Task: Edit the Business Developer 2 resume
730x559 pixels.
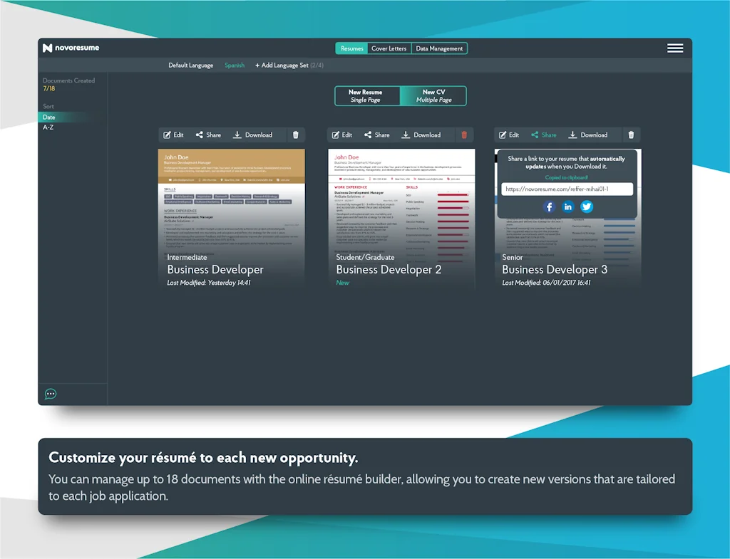Action: coord(342,135)
